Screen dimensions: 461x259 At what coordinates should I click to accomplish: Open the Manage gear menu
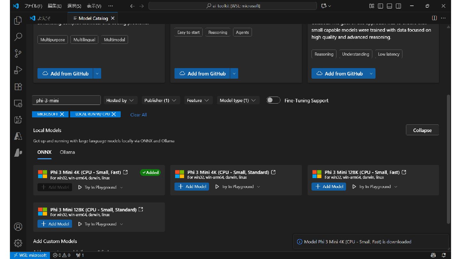(18, 243)
